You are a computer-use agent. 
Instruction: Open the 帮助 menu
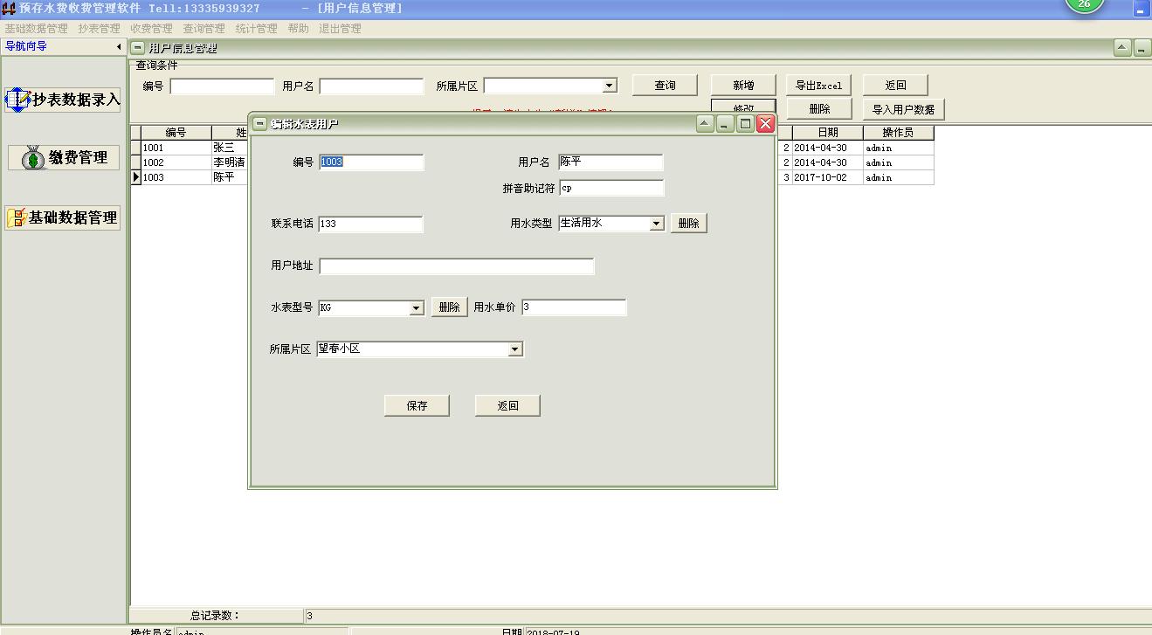(298, 28)
